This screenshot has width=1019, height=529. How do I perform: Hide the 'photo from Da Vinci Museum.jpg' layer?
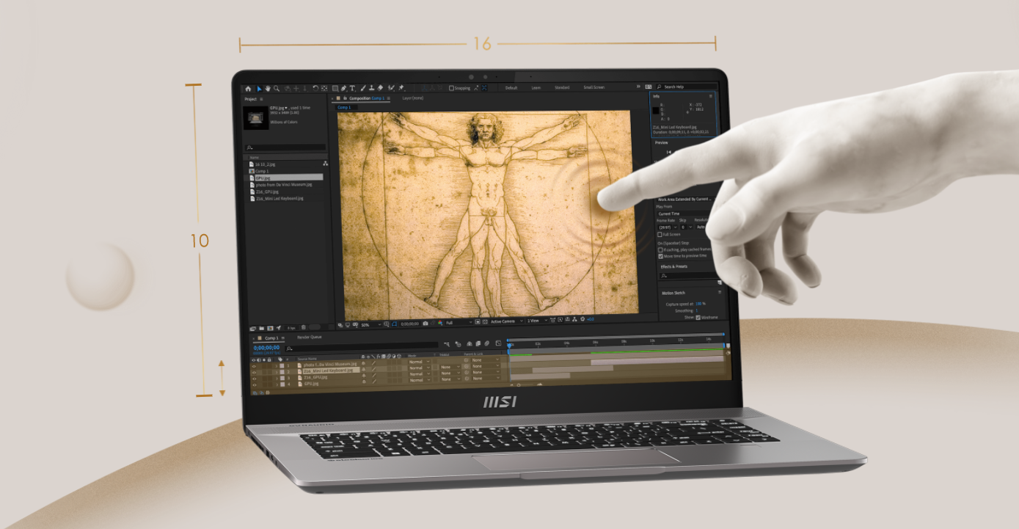[x=255, y=365]
